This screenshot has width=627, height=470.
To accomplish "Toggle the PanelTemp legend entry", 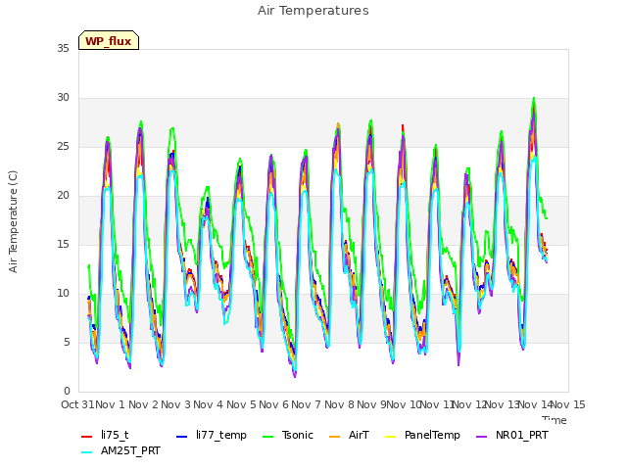I will (422, 435).
